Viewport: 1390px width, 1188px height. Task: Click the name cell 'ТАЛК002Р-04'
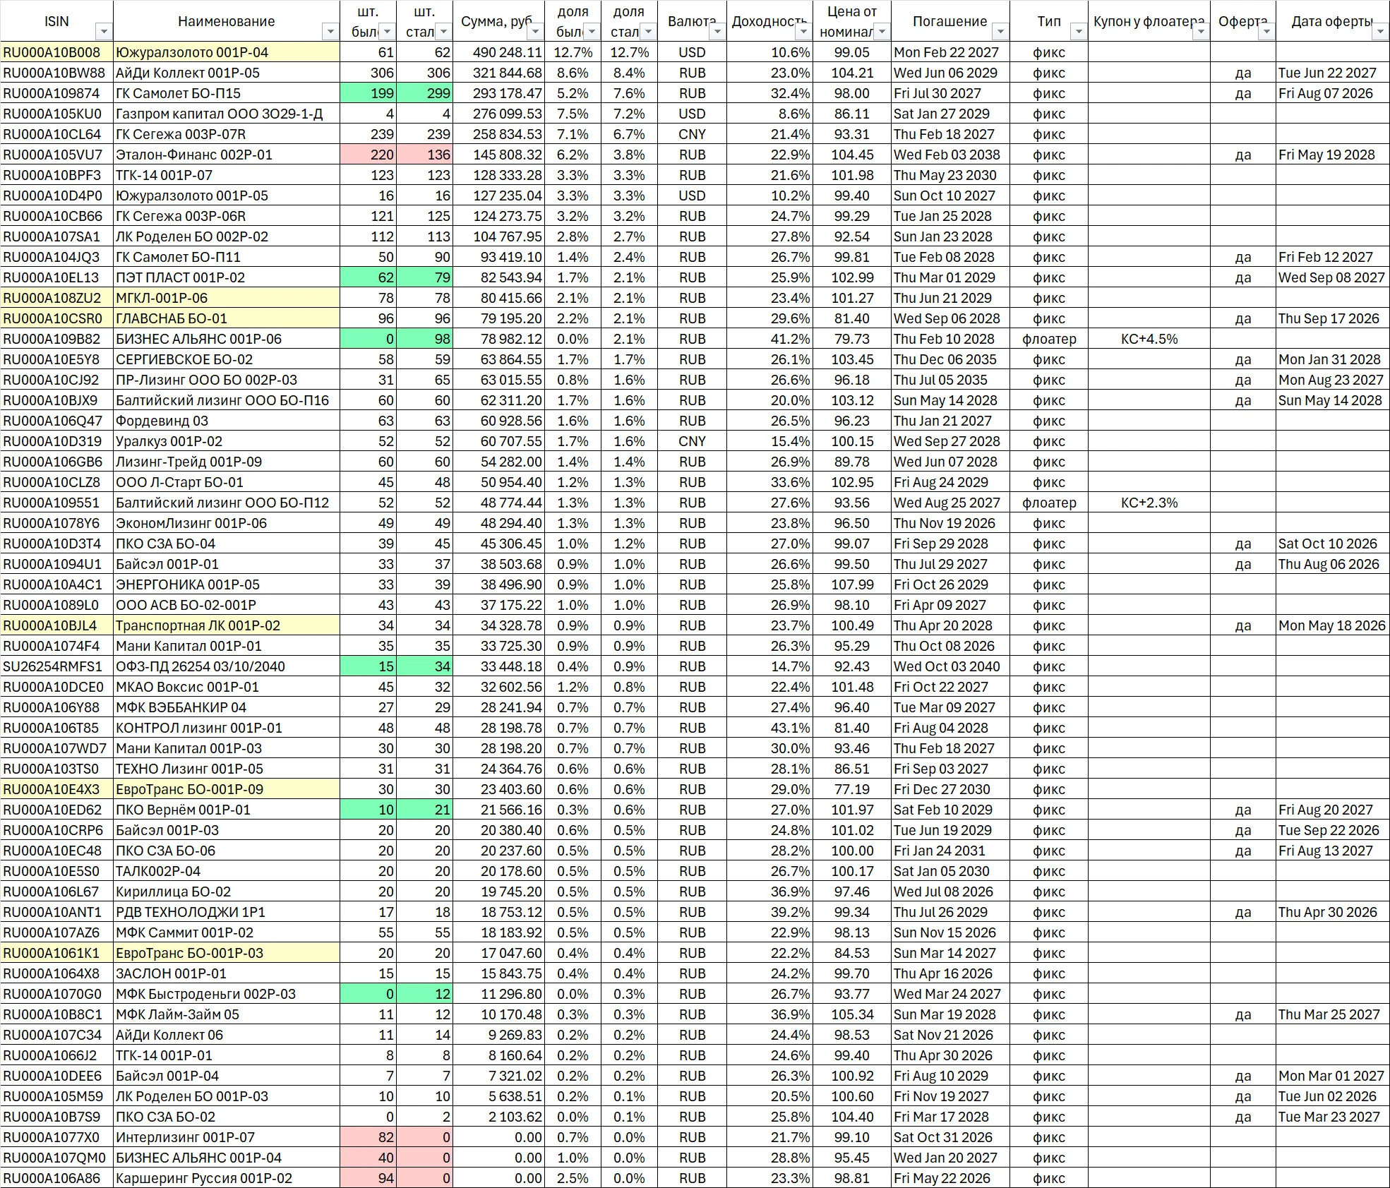[x=227, y=871]
